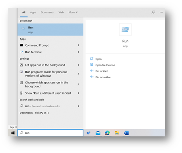Click 'Documents - This PC (7+)' header
182x153 pixels.
point(34,113)
